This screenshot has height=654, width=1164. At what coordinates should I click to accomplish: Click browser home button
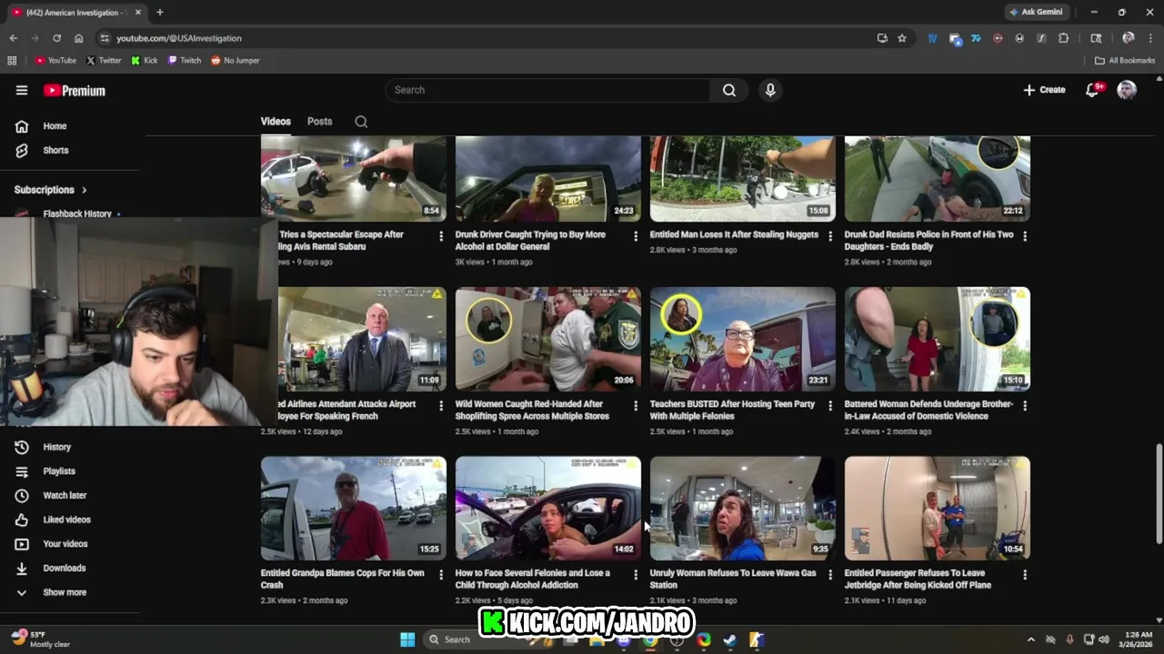pyautogui.click(x=78, y=38)
